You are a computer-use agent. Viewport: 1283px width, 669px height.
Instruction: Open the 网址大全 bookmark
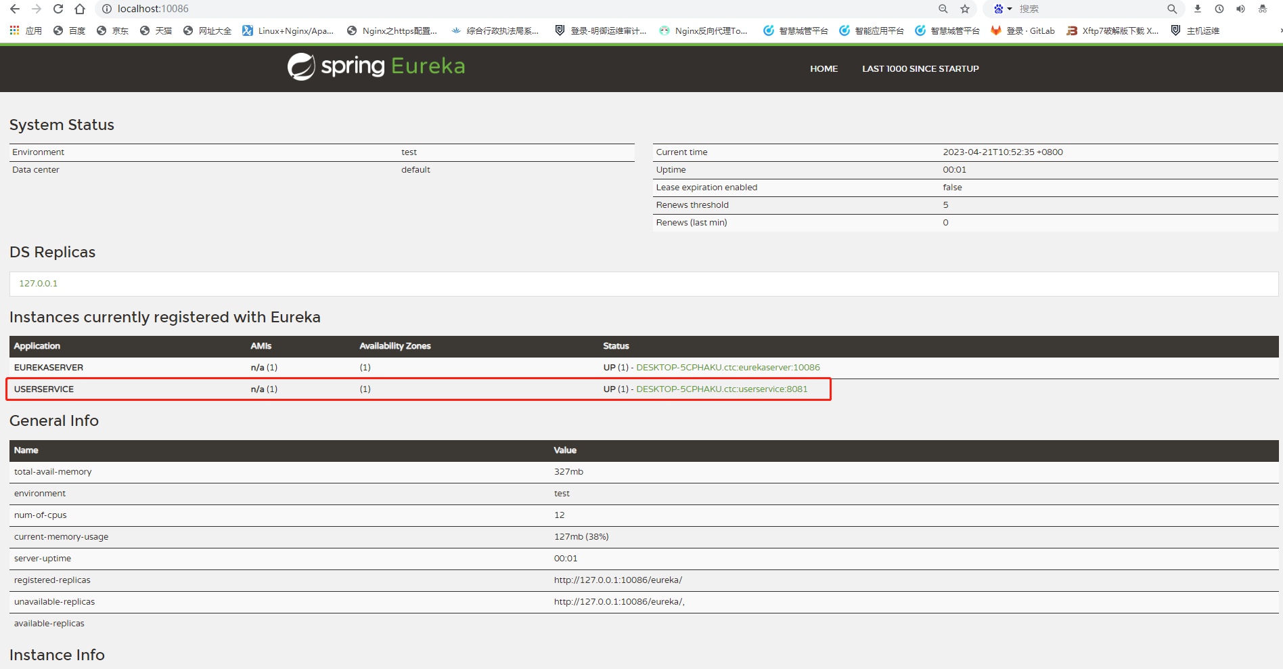(x=207, y=30)
